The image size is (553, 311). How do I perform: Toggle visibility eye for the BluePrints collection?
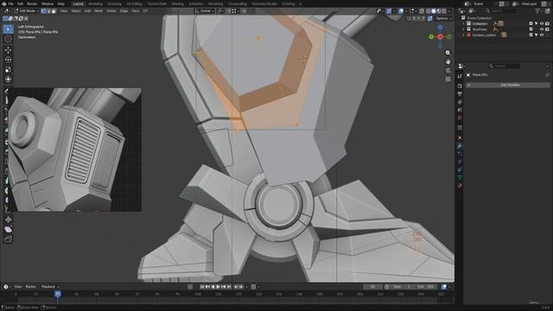(x=542, y=29)
